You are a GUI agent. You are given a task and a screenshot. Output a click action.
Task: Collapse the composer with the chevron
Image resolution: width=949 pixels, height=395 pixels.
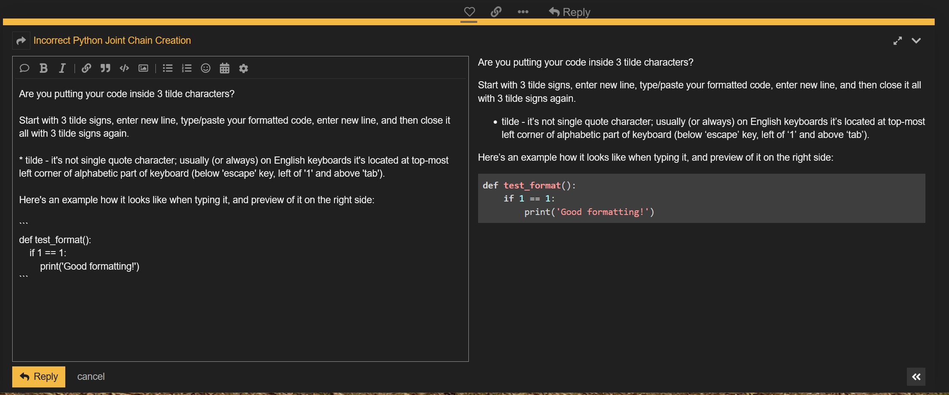click(x=916, y=41)
